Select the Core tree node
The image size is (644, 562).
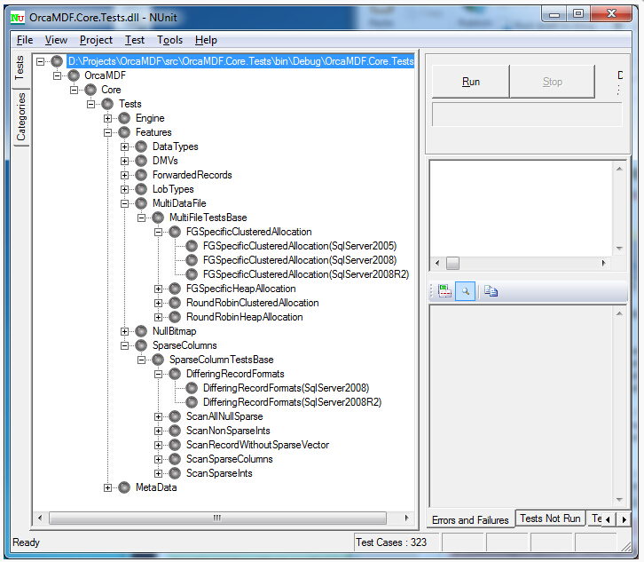tap(111, 90)
